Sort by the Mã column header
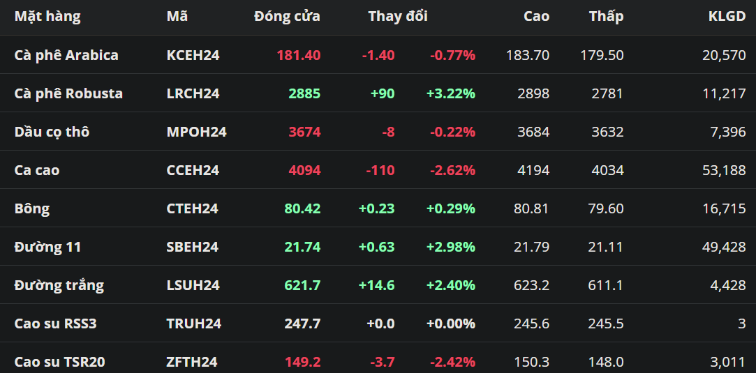Screen dimensions: 756x373 [177, 16]
